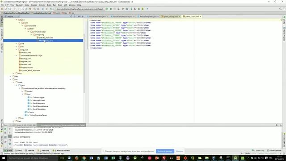Click the Open folder icon in main toolbar

[x=2, y=9]
